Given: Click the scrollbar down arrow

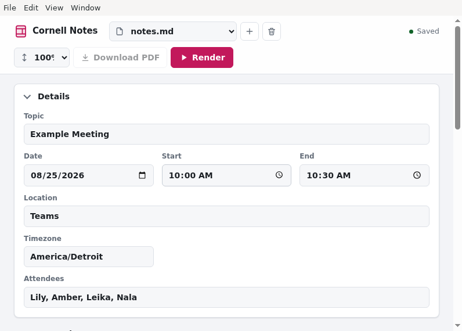Looking at the screenshot, I should [x=457, y=325].
